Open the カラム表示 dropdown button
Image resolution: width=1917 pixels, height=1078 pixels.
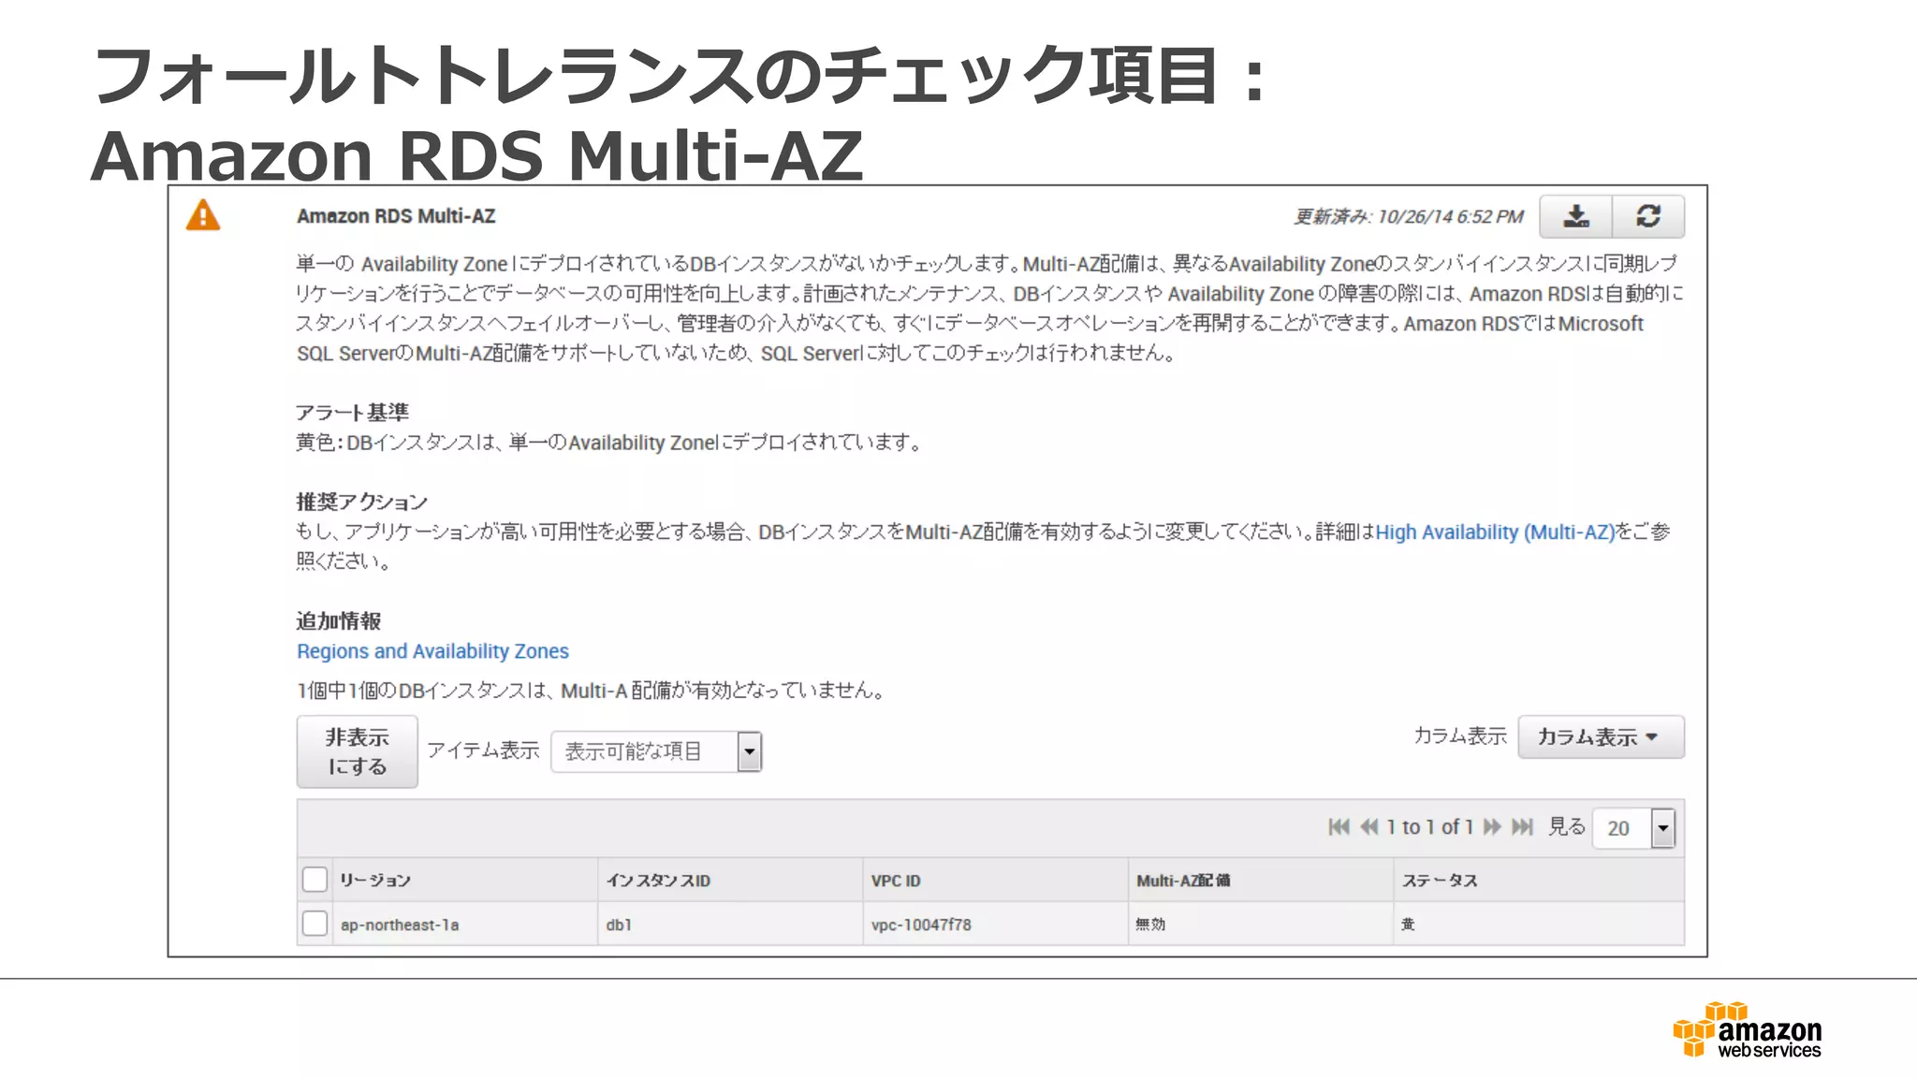point(1601,737)
